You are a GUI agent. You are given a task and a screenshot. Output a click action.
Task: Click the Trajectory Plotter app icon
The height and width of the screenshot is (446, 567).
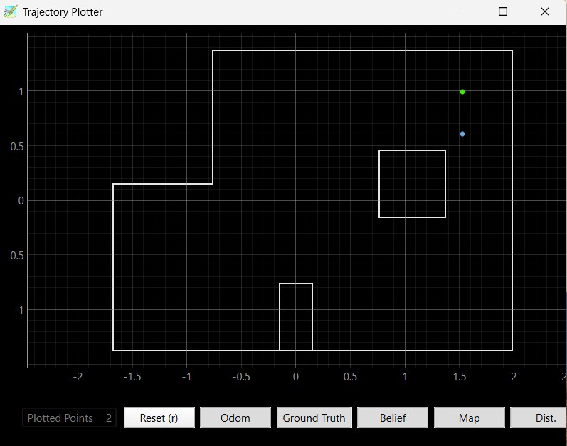(x=11, y=11)
